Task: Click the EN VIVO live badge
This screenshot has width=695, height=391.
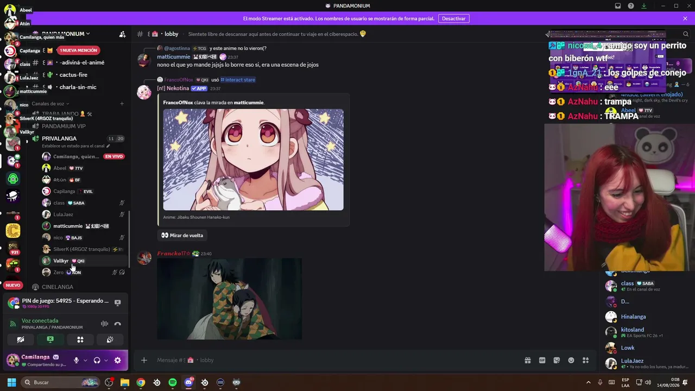Action: pyautogui.click(x=114, y=156)
